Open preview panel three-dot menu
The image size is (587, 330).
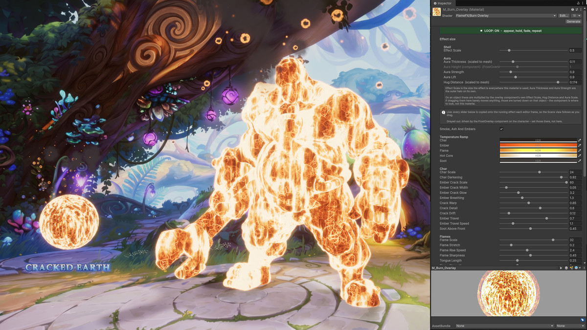tap(584, 268)
